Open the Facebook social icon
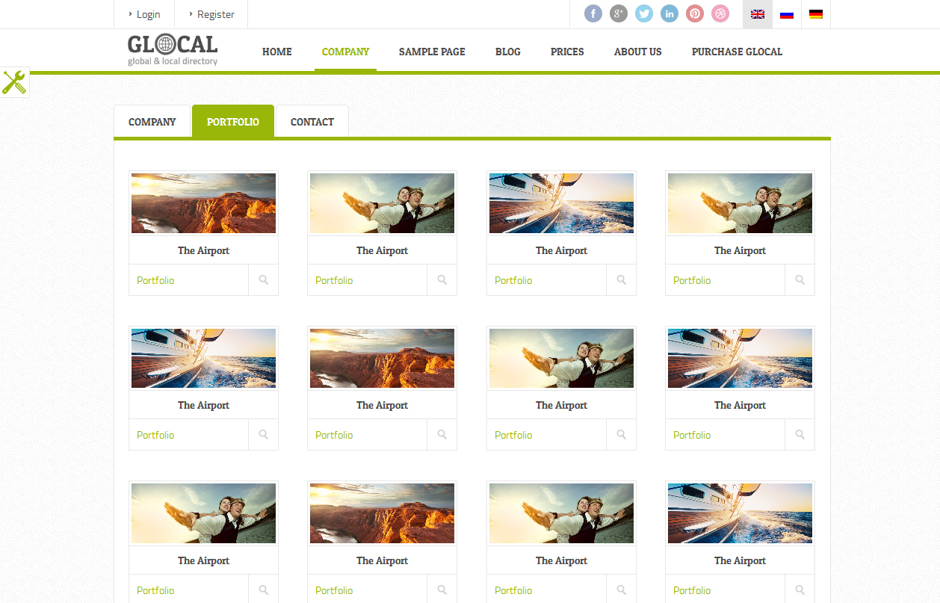 [x=593, y=13]
